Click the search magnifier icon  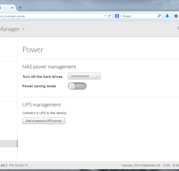point(159,16)
